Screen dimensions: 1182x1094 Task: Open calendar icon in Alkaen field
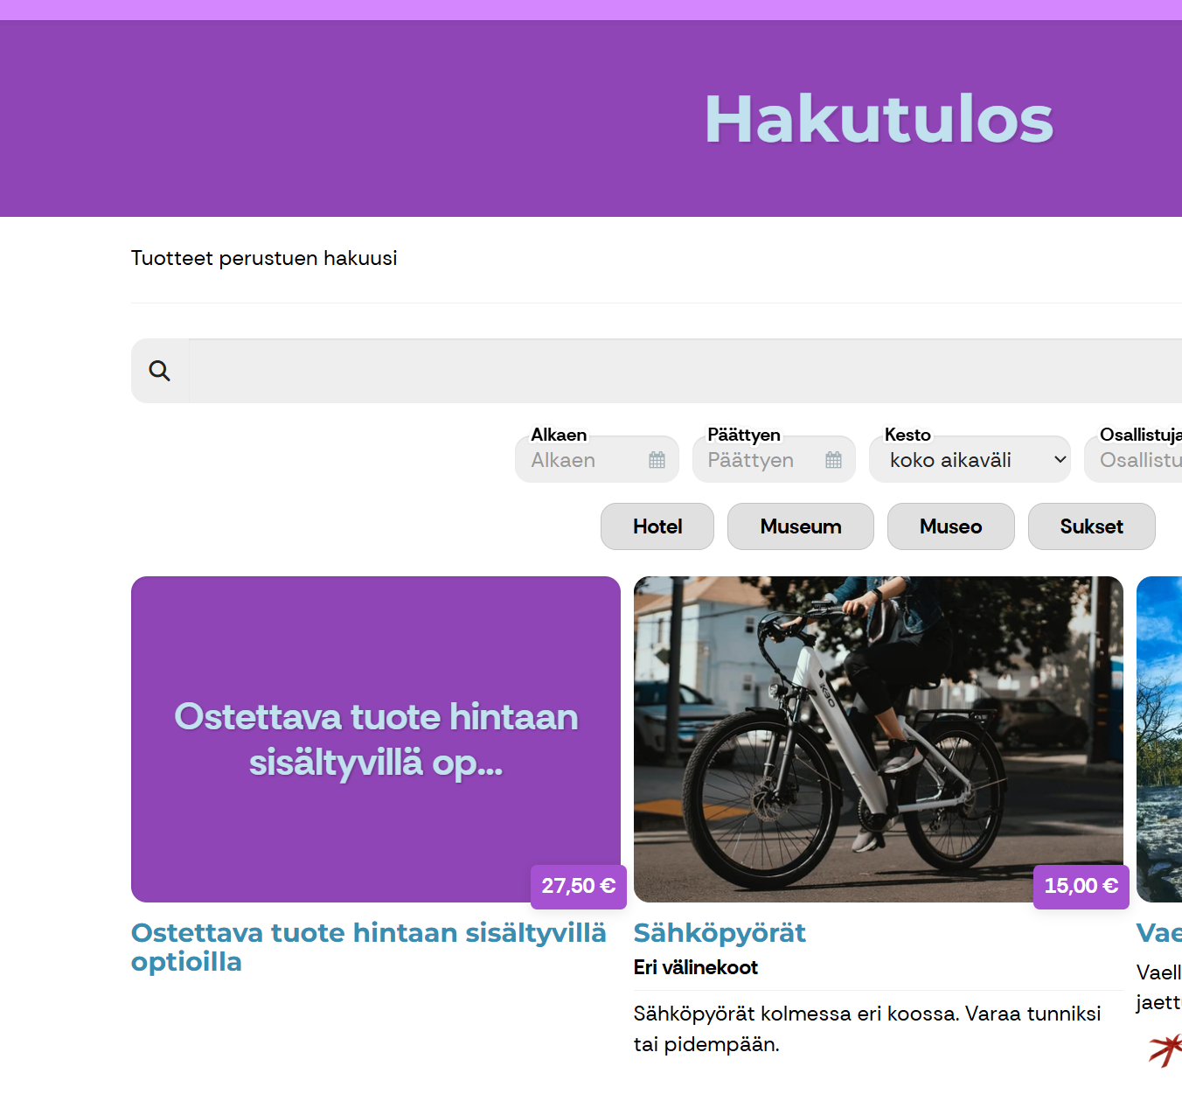click(657, 460)
